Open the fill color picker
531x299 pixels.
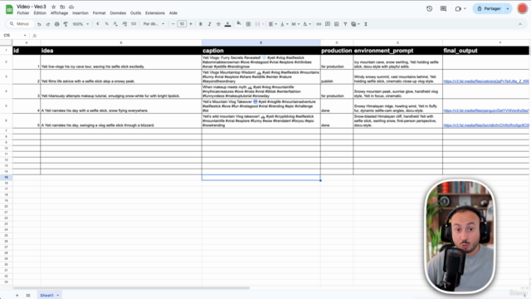tap(239, 24)
